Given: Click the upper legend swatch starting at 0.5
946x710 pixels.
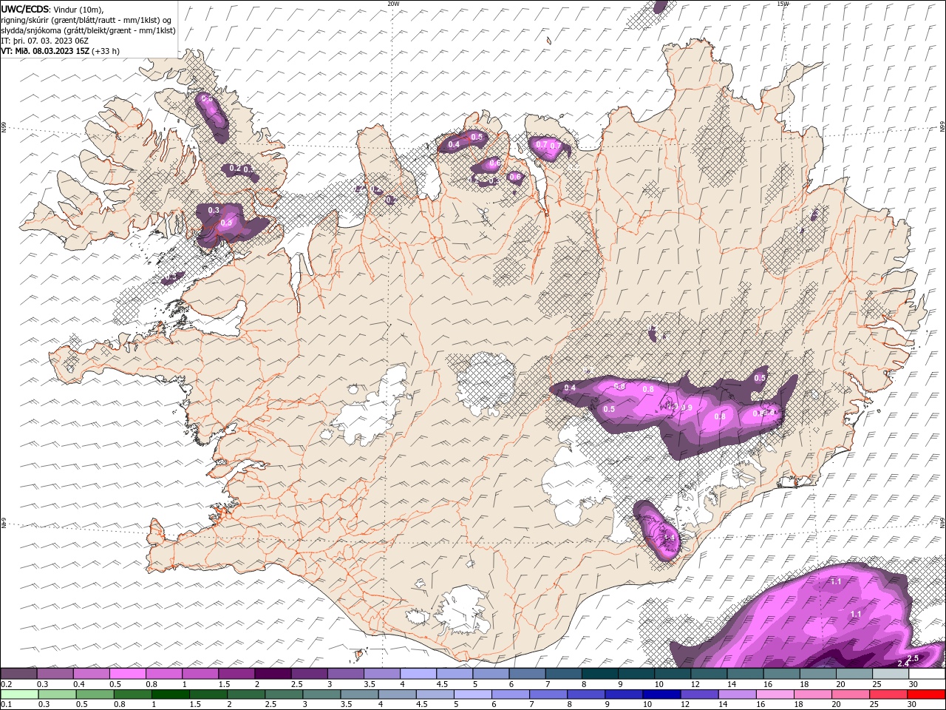Looking at the screenshot, I should [x=128, y=674].
